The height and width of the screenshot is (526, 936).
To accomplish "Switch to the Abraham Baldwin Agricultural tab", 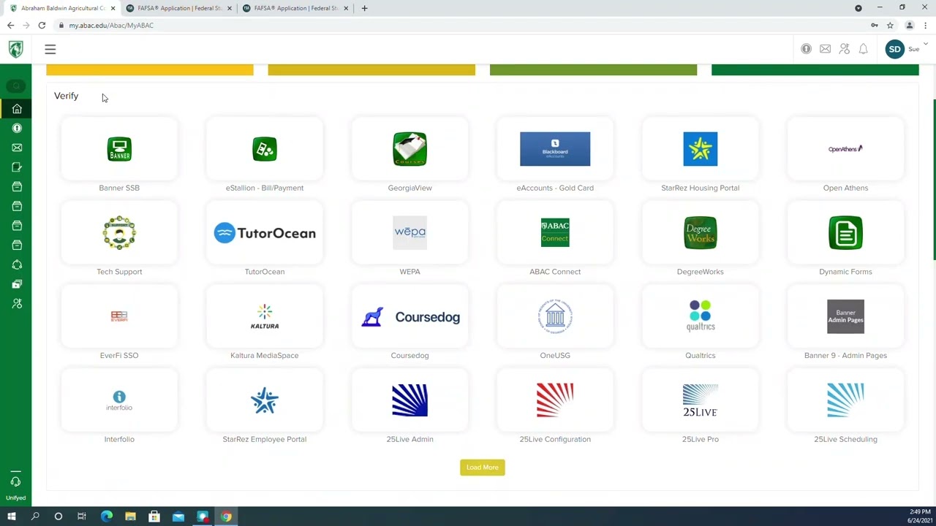I will pyautogui.click(x=63, y=8).
